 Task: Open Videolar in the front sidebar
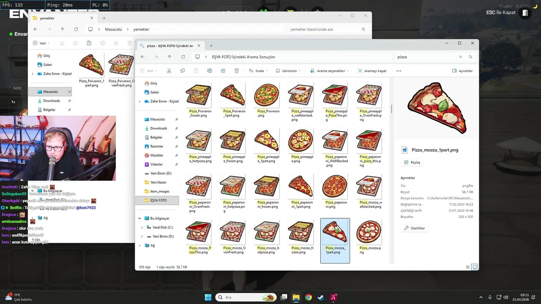(x=156, y=164)
